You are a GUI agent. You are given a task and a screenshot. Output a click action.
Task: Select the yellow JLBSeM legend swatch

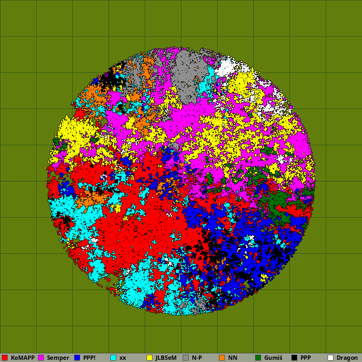click(150, 358)
